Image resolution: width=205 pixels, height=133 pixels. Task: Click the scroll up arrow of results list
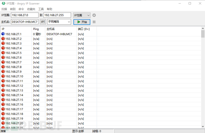[203, 28]
